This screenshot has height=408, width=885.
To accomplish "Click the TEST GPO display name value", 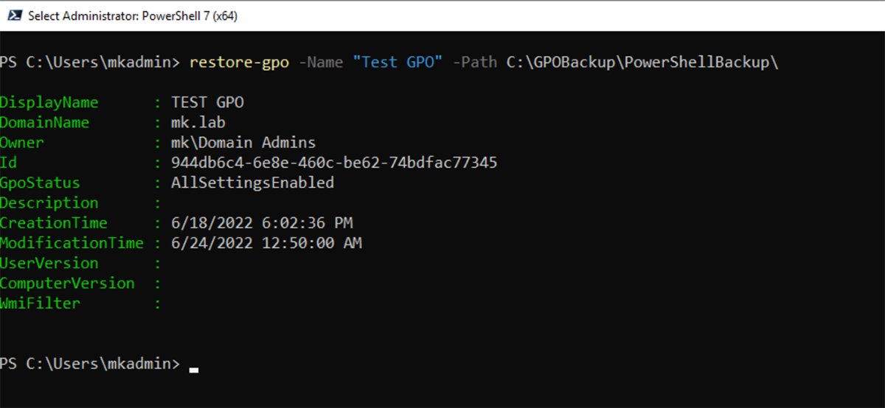I will 207,102.
